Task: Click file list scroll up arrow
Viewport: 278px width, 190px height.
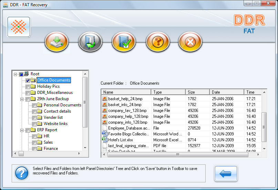Action: 264,92
